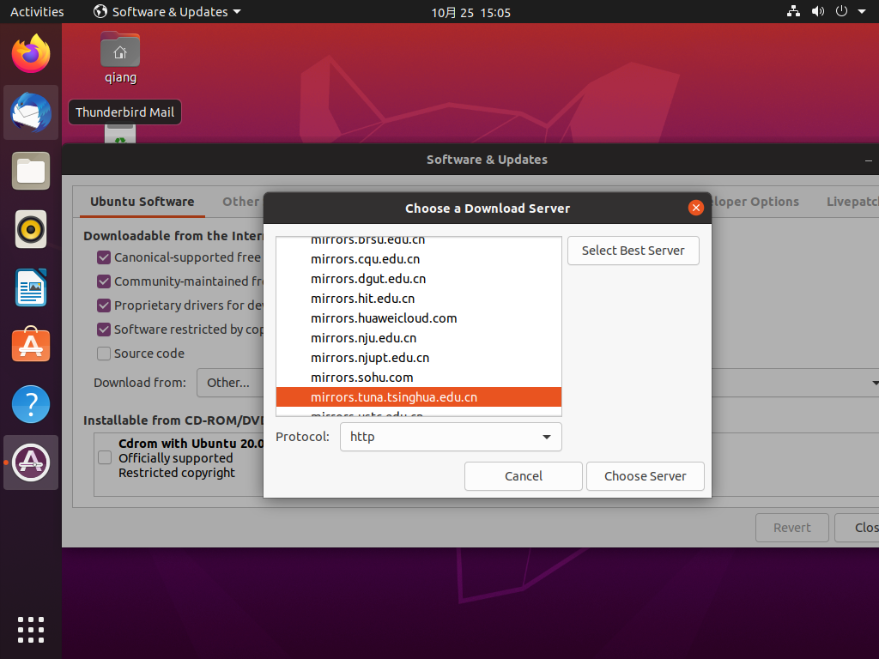Launch Thunderbird Mail from the dock
This screenshot has width=879, height=659.
[31, 112]
